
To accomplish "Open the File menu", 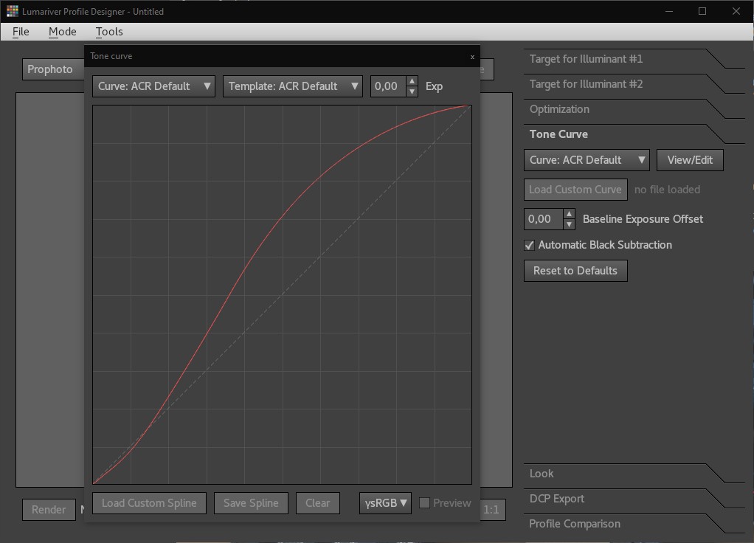I will (21, 32).
